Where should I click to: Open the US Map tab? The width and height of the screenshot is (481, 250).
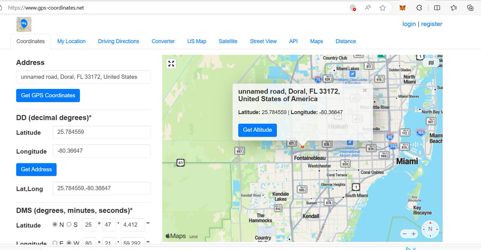pos(197,41)
